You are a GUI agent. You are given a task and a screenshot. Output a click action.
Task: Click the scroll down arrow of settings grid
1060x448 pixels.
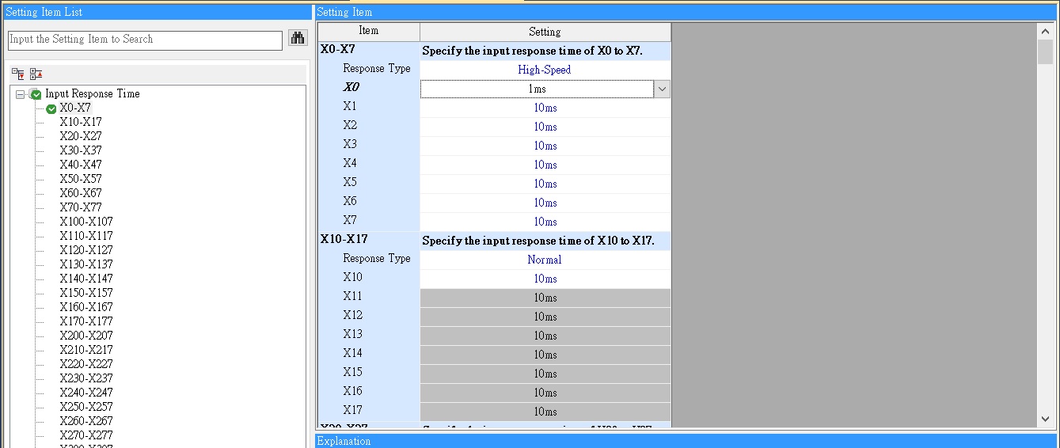pyautogui.click(x=1046, y=419)
